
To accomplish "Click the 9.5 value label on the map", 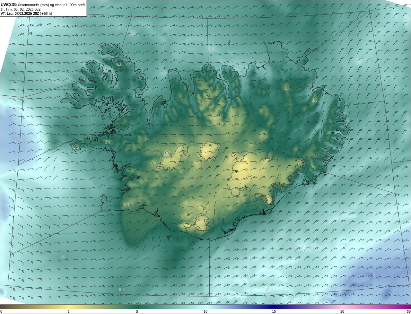I will pos(406,19).
